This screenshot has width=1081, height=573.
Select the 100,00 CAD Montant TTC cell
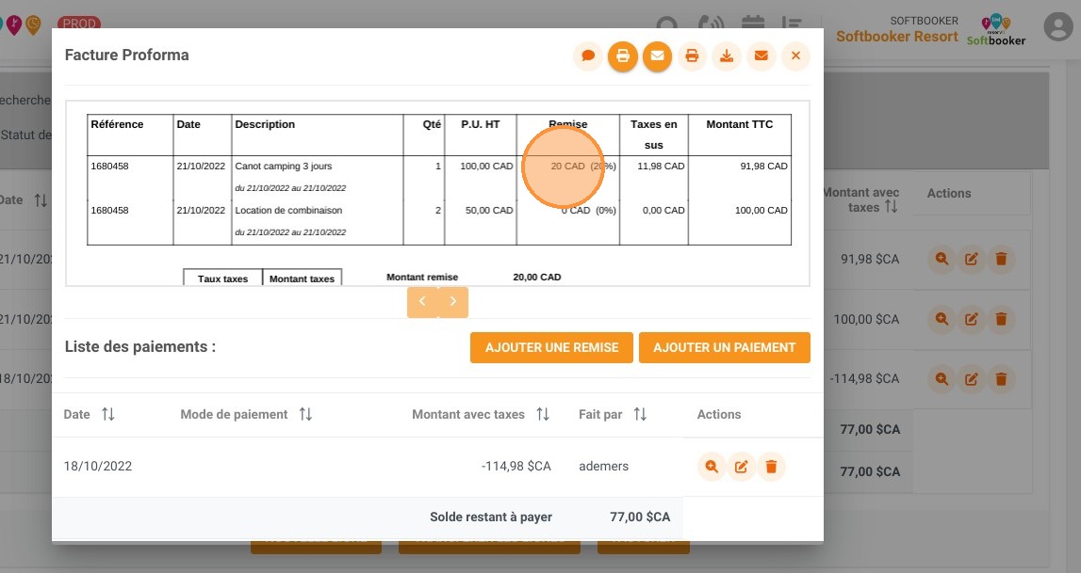(x=762, y=210)
